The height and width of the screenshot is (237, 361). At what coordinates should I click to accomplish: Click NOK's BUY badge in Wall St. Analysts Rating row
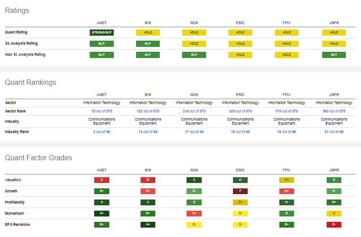(x=194, y=55)
